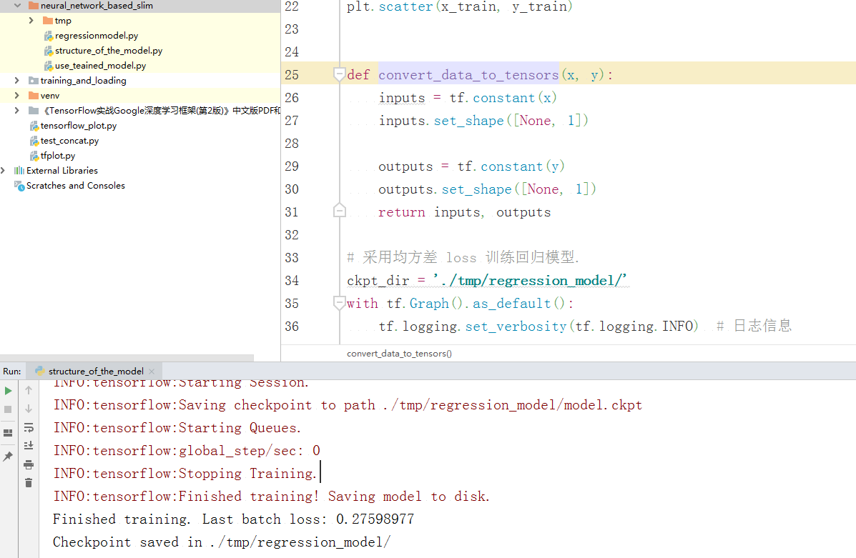The image size is (856, 558).
Task: Open regressionmodel.py from the project tree
Action: tap(97, 35)
